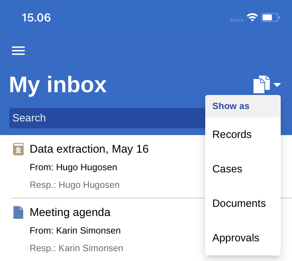
Task: Tap the From: Karin Simonsen line
Action: [75, 231]
